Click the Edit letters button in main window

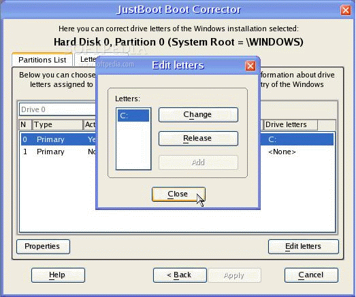304,247
